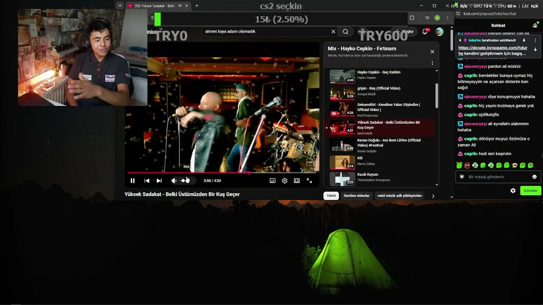This screenshot has width=543, height=305.
Task: Select the Seriden videolar filter chip
Action: tap(356, 196)
